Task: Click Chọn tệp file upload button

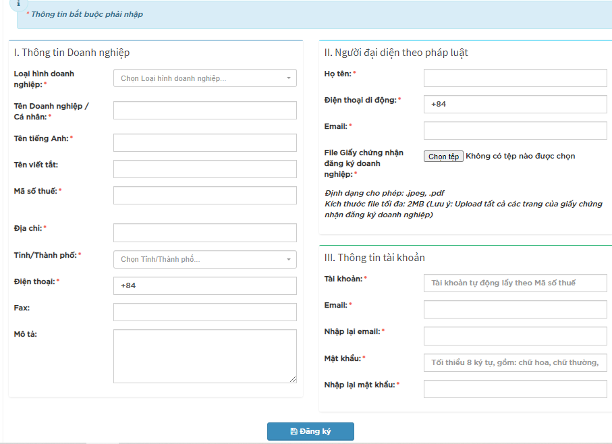Action: [x=443, y=157]
